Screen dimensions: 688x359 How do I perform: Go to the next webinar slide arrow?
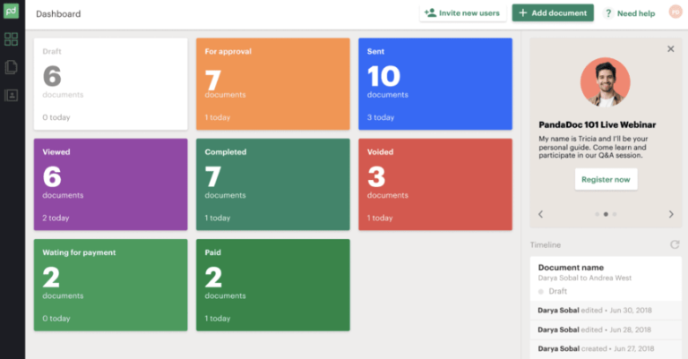(671, 214)
